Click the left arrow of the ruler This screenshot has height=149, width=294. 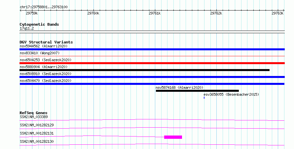[20, 11]
